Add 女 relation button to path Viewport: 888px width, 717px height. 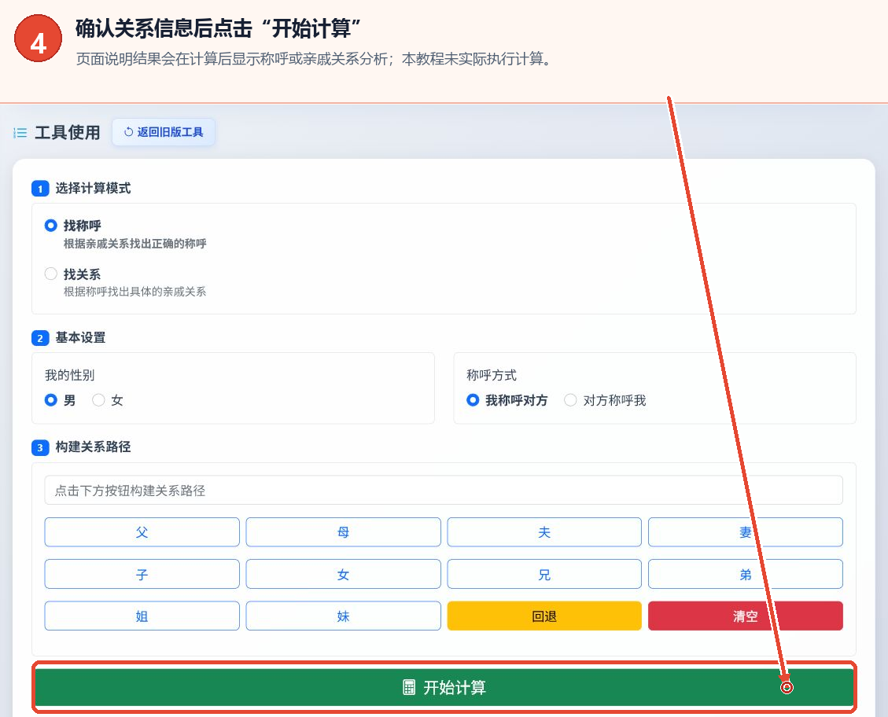tap(343, 575)
